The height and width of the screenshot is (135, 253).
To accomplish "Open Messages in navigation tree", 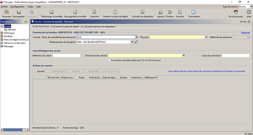I will [9, 47].
